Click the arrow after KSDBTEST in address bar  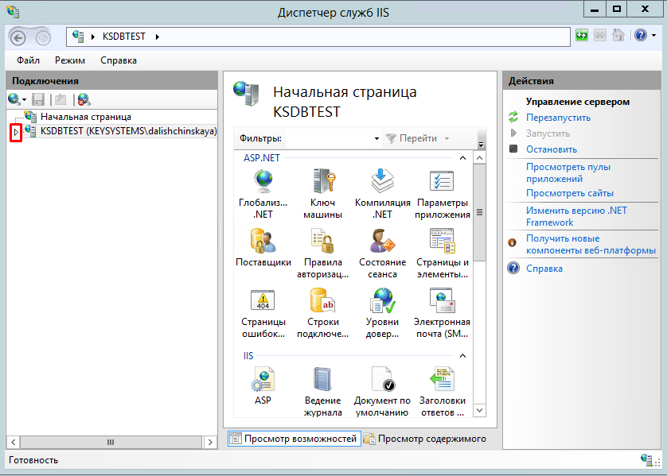tap(158, 37)
